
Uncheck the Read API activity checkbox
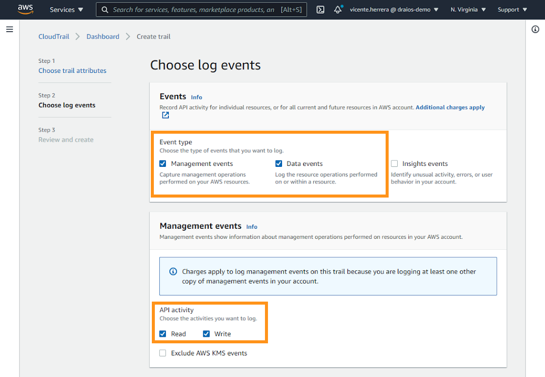pos(163,334)
